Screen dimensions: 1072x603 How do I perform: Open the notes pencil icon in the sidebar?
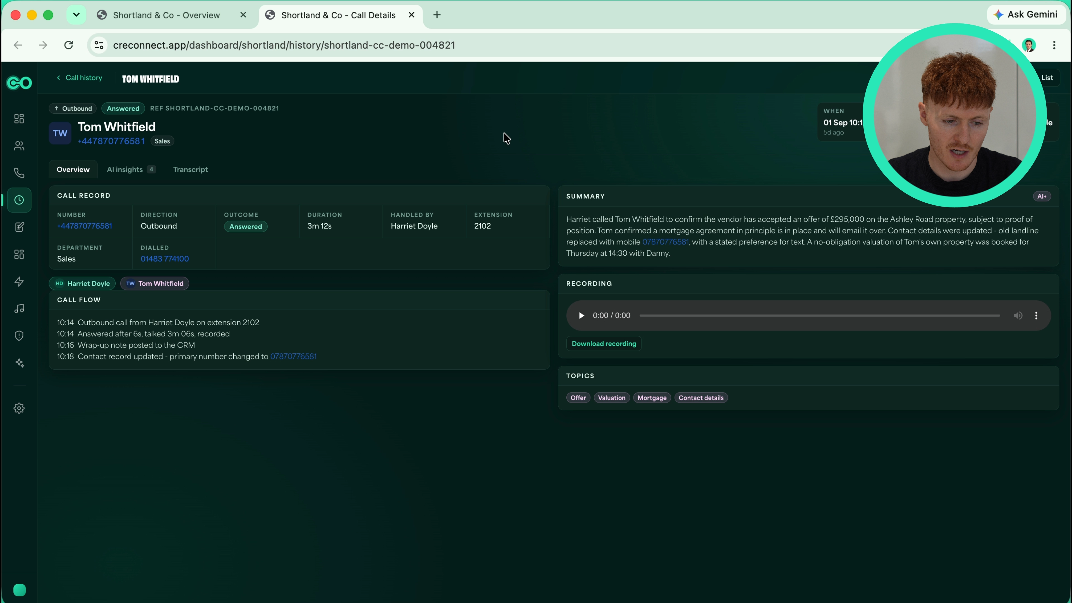click(x=19, y=227)
